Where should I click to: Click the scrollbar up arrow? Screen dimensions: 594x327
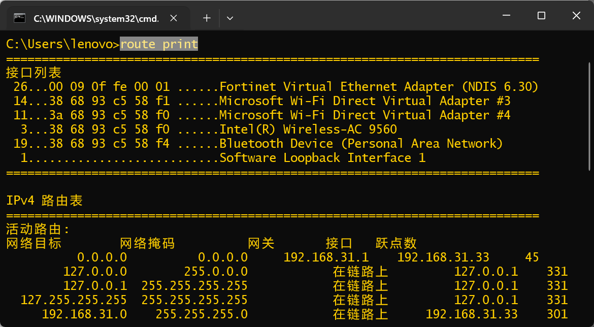[x=589, y=36]
